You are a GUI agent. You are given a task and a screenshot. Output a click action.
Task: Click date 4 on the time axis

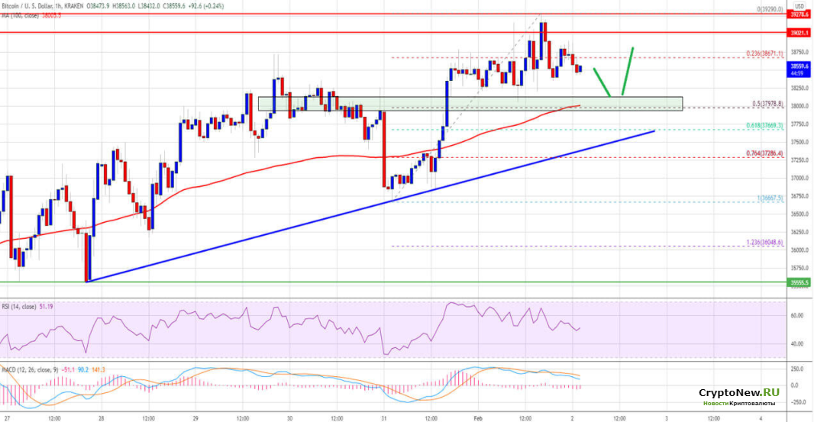coord(761,418)
